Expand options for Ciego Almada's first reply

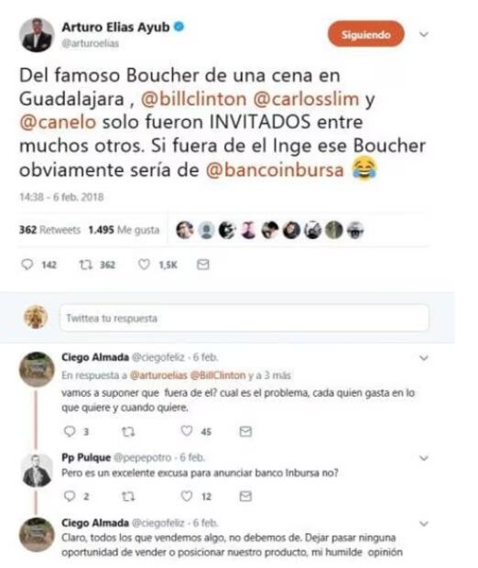[x=424, y=358]
